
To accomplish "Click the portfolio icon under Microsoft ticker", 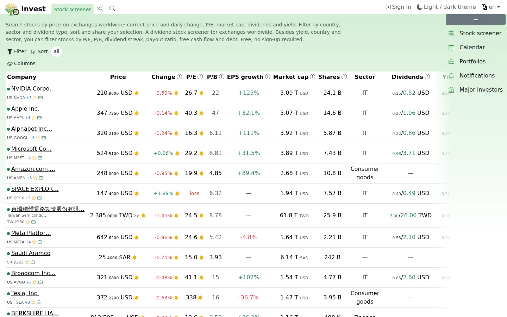I will tap(40, 158).
